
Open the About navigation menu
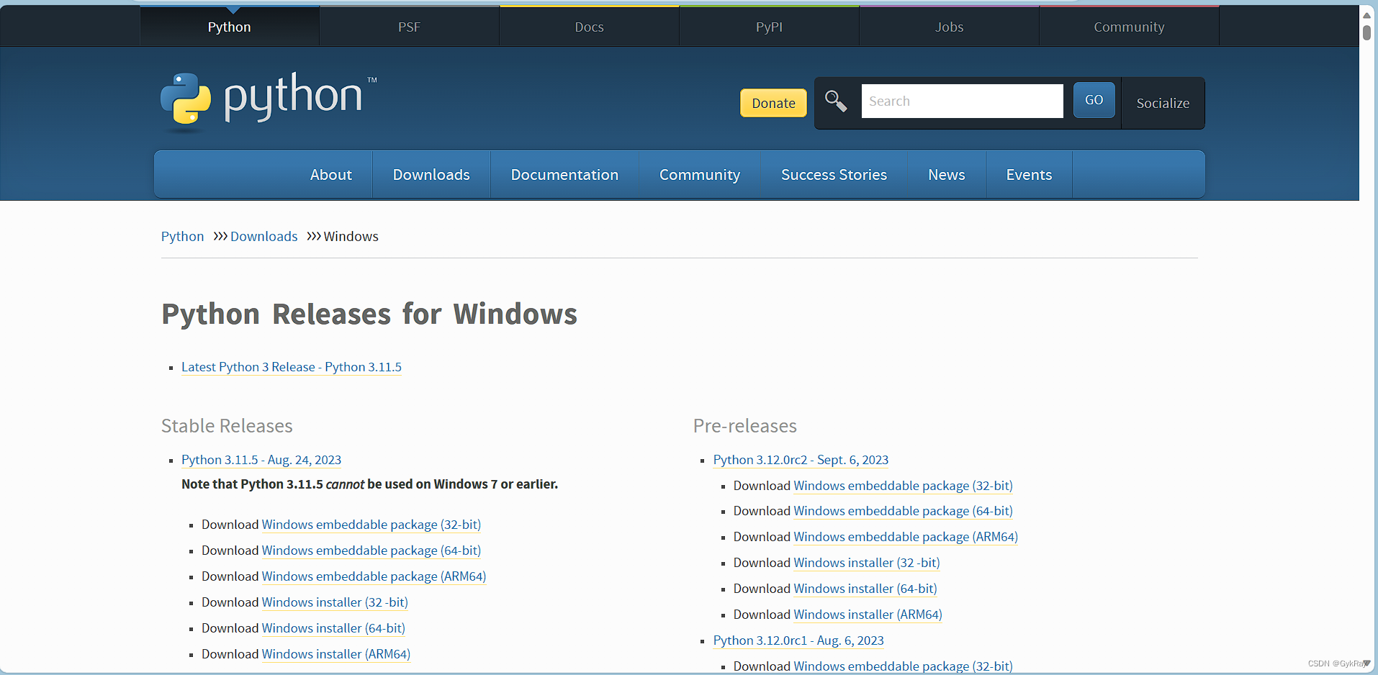(x=331, y=175)
